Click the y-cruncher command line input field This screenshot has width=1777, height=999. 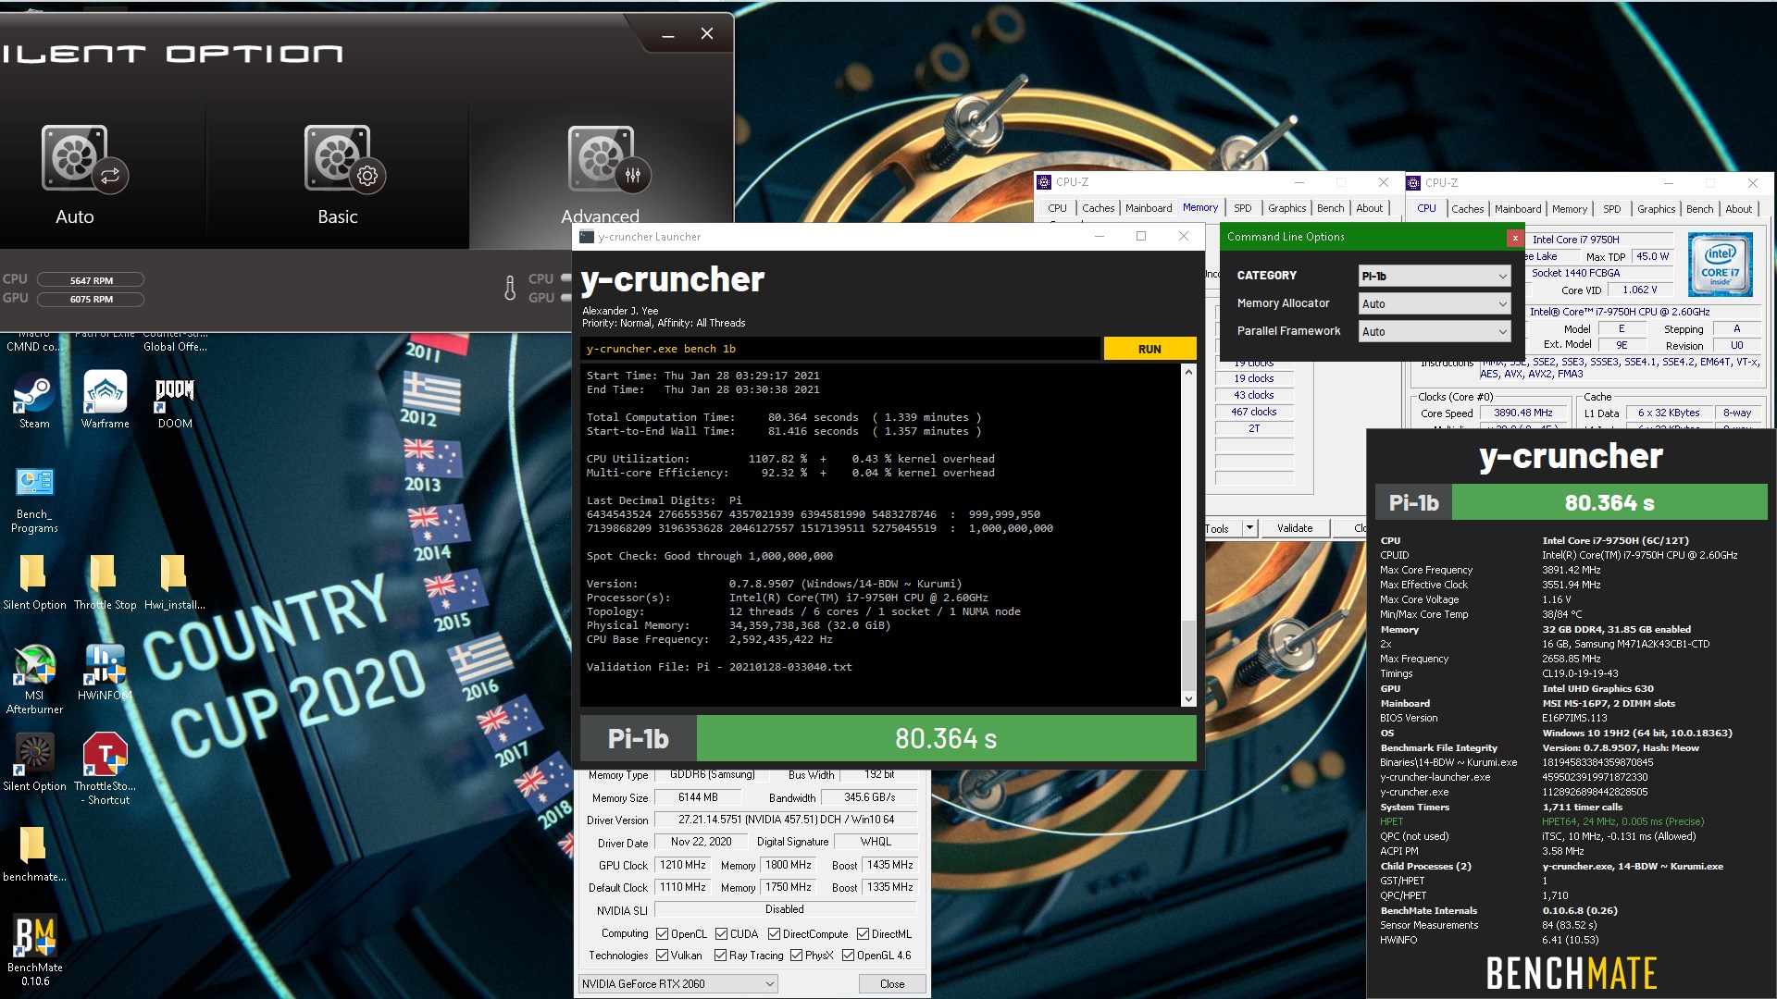[x=840, y=349]
